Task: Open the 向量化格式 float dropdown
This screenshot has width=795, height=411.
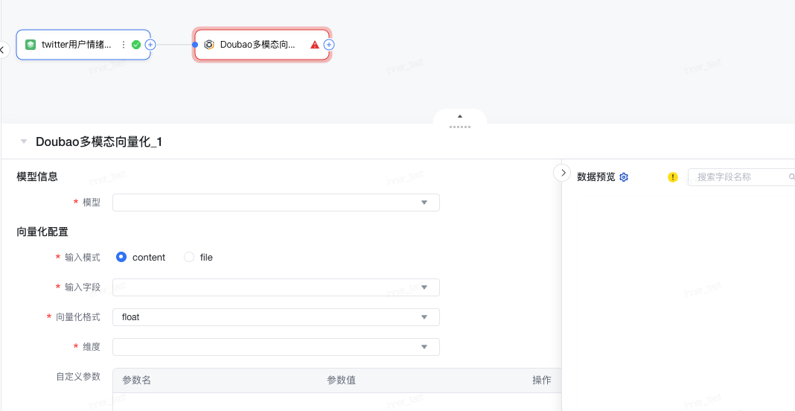Action: (x=275, y=317)
